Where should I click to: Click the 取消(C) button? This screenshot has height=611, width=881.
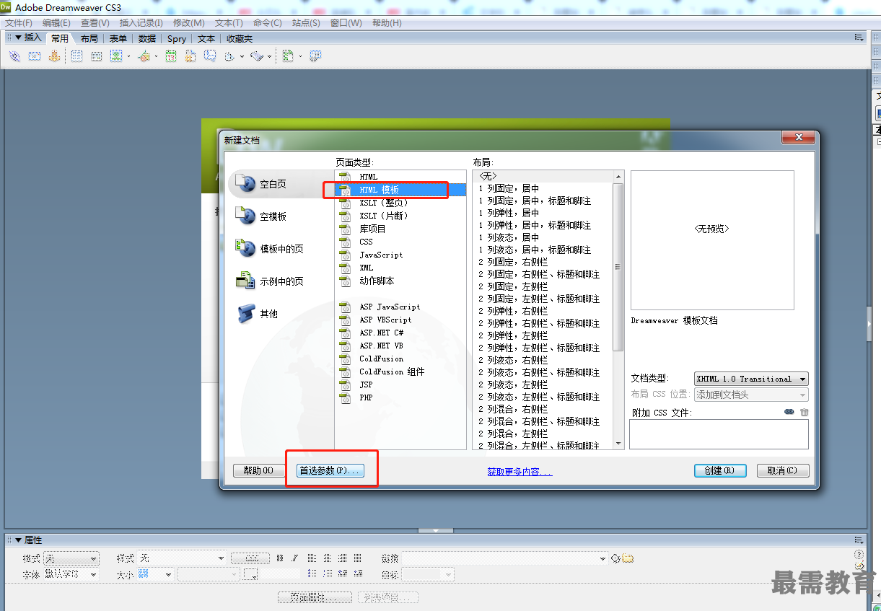pos(783,470)
